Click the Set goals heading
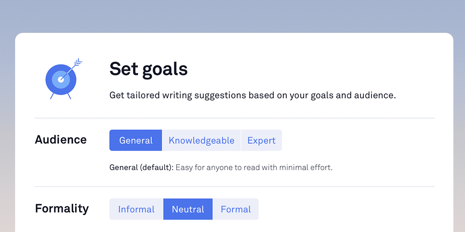 tap(148, 69)
